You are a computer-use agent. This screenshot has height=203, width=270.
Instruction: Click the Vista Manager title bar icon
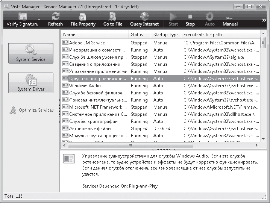click(x=7, y=6)
